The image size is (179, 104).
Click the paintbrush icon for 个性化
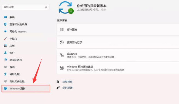[5, 39]
